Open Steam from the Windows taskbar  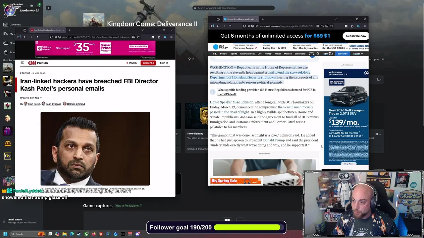[79, 234]
